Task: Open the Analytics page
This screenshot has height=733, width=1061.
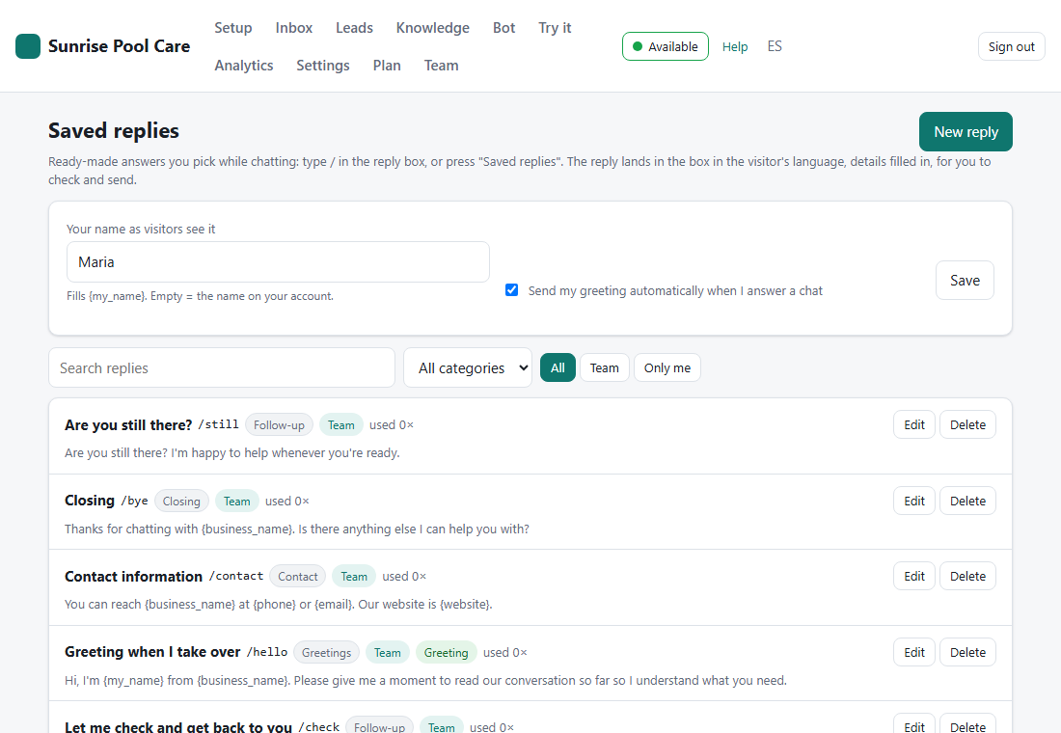Action: click(x=244, y=66)
